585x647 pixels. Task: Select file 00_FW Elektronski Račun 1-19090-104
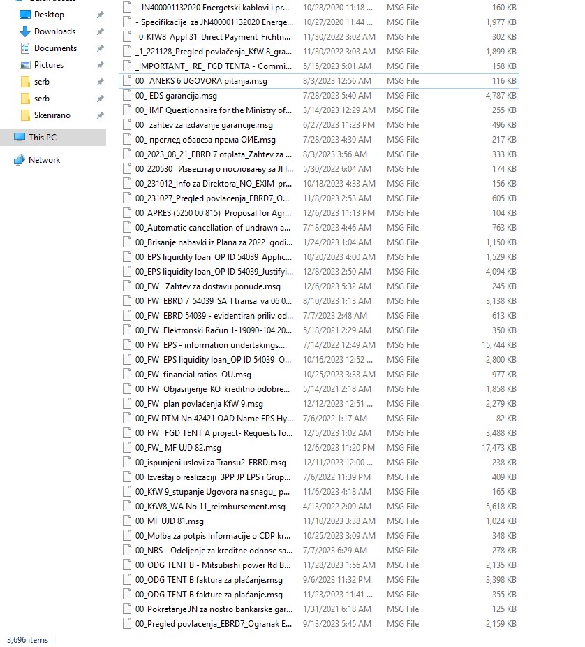(x=214, y=330)
